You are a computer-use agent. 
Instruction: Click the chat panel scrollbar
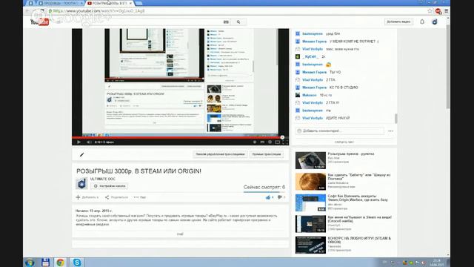click(x=396, y=119)
